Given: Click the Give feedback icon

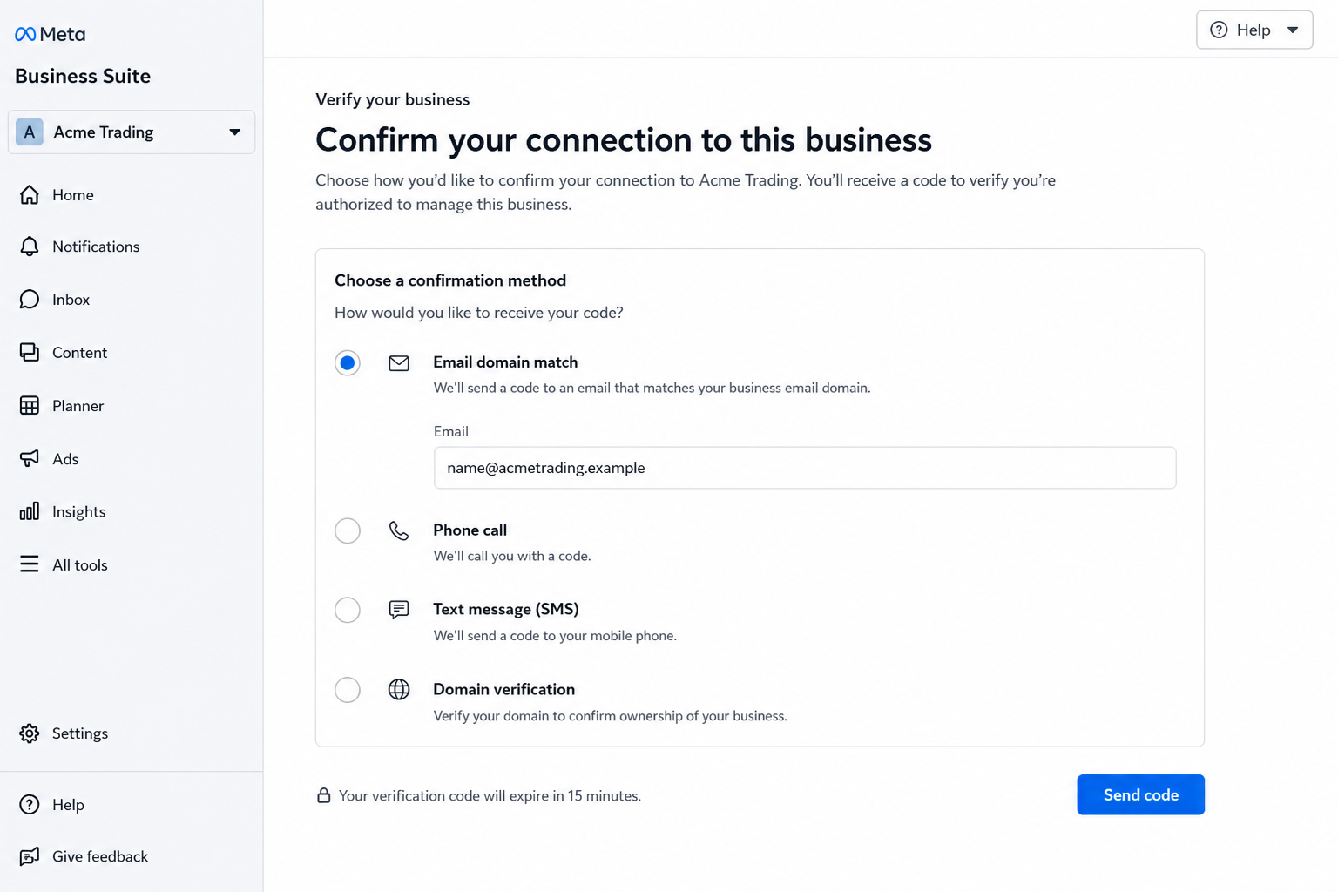Looking at the screenshot, I should click(x=30, y=856).
